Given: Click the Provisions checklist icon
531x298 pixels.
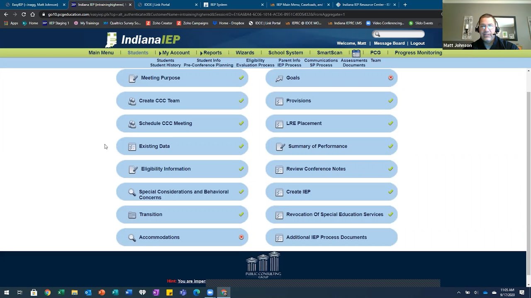Looking at the screenshot, I should tap(279, 101).
